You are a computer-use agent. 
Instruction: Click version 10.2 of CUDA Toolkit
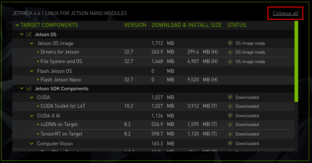pos(129,106)
